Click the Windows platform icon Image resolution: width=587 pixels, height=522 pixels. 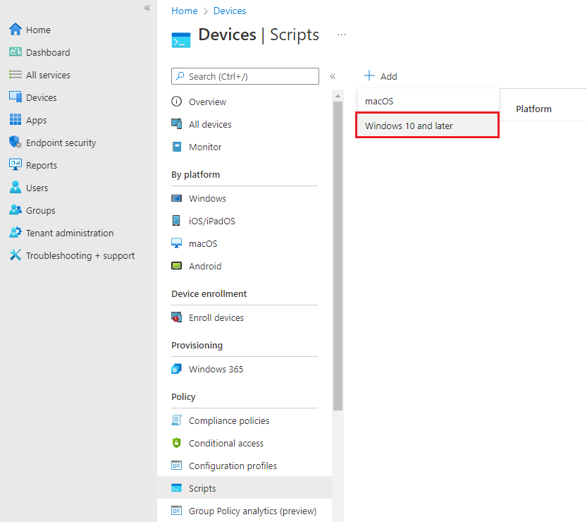[176, 198]
